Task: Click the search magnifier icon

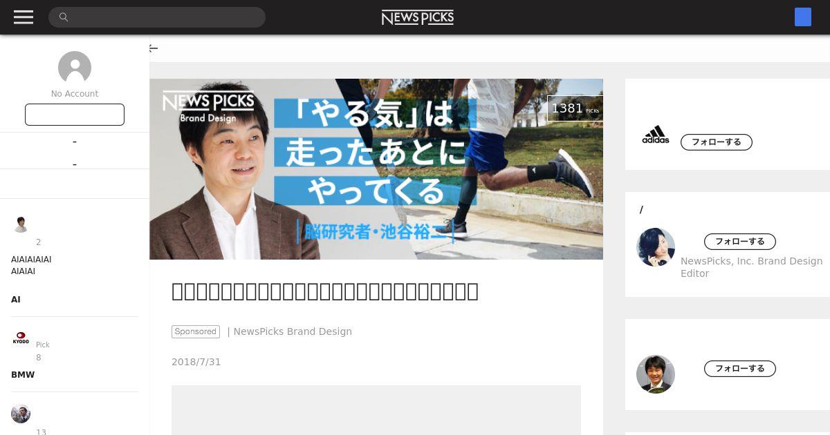Action: point(64,17)
